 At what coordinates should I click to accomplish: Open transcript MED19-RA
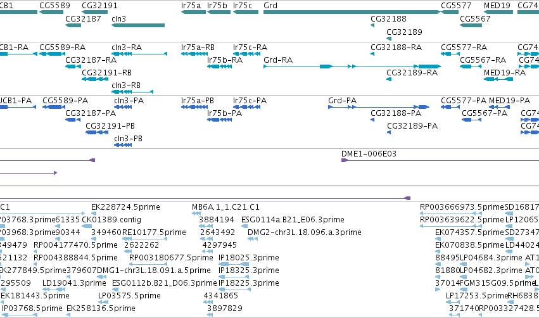[x=498, y=79]
